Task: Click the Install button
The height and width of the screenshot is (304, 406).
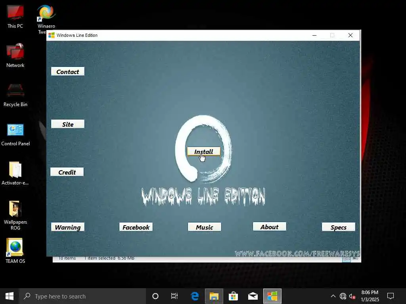Action: coord(204,152)
